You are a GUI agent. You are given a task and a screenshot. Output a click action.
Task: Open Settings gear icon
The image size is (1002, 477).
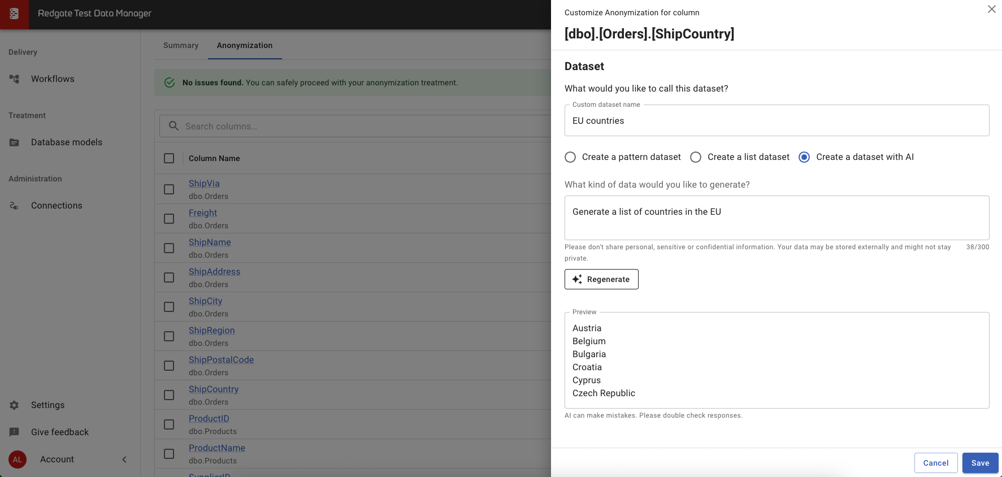point(14,405)
